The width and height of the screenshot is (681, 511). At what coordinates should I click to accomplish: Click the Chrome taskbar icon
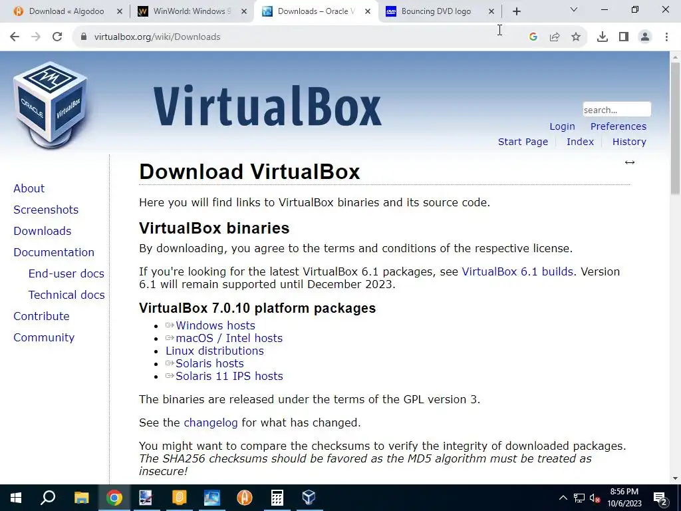pyautogui.click(x=114, y=498)
